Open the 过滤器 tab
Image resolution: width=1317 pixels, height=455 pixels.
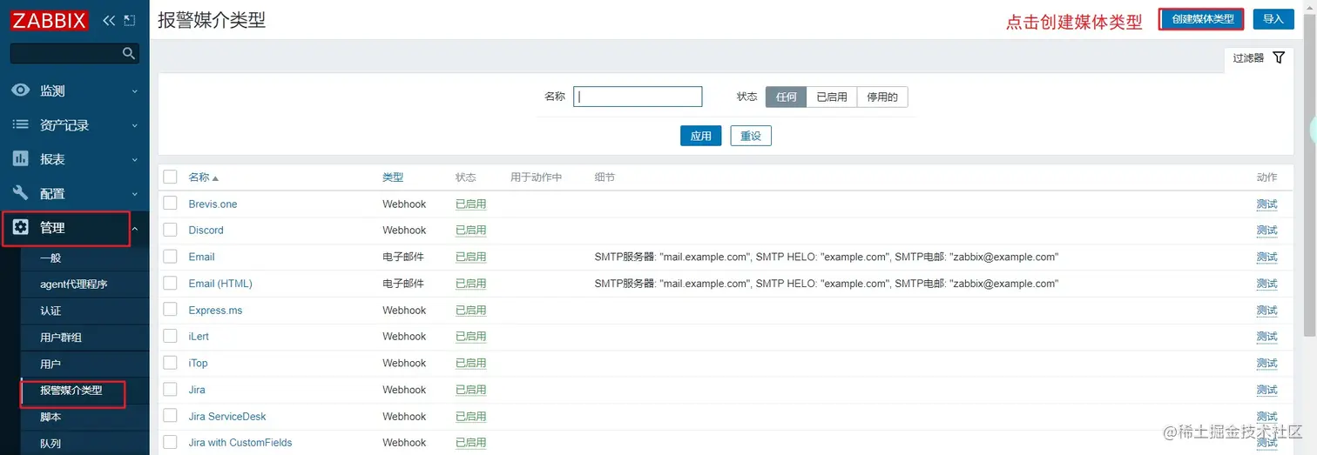1259,57
